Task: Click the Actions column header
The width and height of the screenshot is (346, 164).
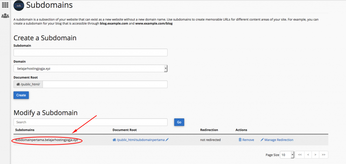Action: pos(241,130)
